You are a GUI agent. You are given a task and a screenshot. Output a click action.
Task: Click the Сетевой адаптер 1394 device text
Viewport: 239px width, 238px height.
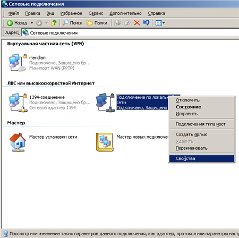[x=53, y=108]
